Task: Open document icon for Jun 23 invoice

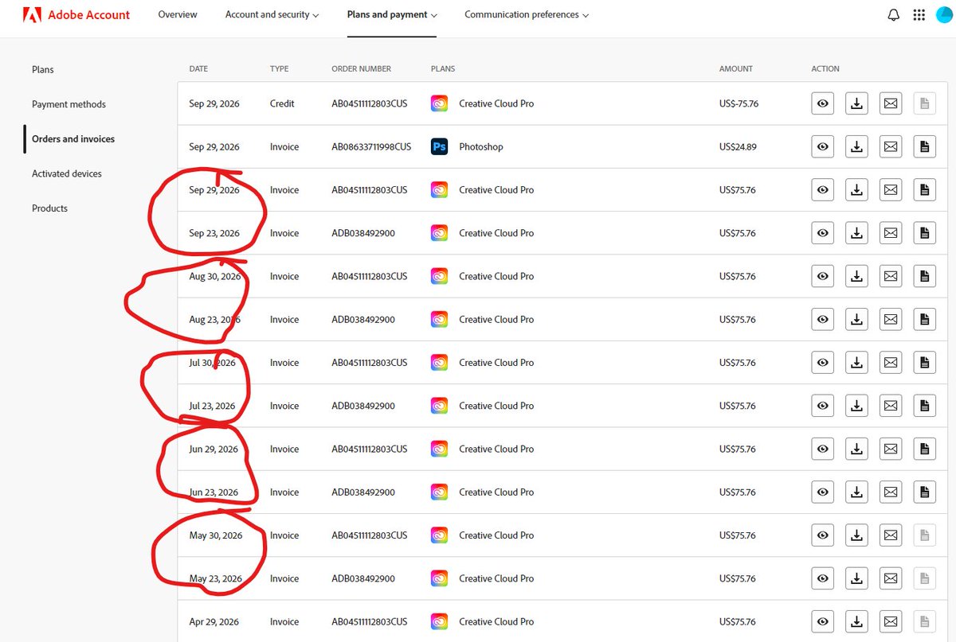Action: [924, 492]
